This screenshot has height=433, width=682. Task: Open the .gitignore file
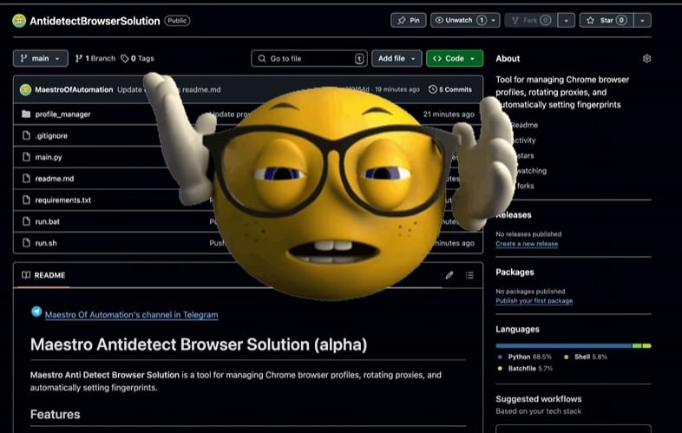click(x=51, y=135)
